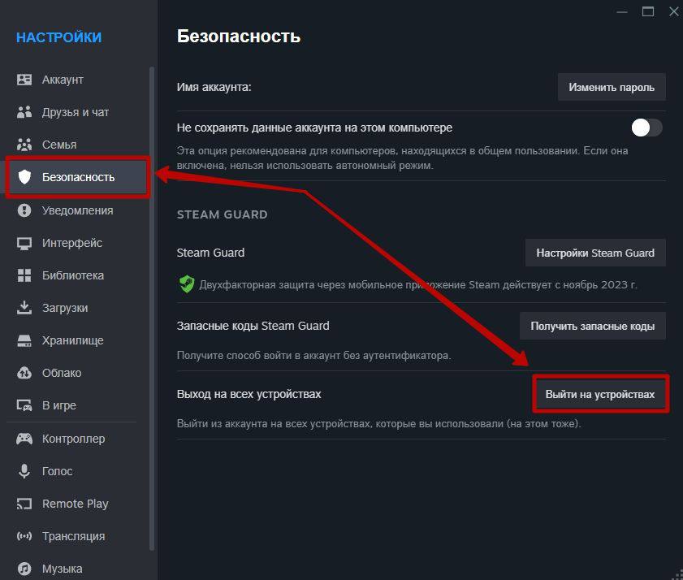Click the Контроллер gamepad icon
The image size is (683, 580).
click(25, 439)
